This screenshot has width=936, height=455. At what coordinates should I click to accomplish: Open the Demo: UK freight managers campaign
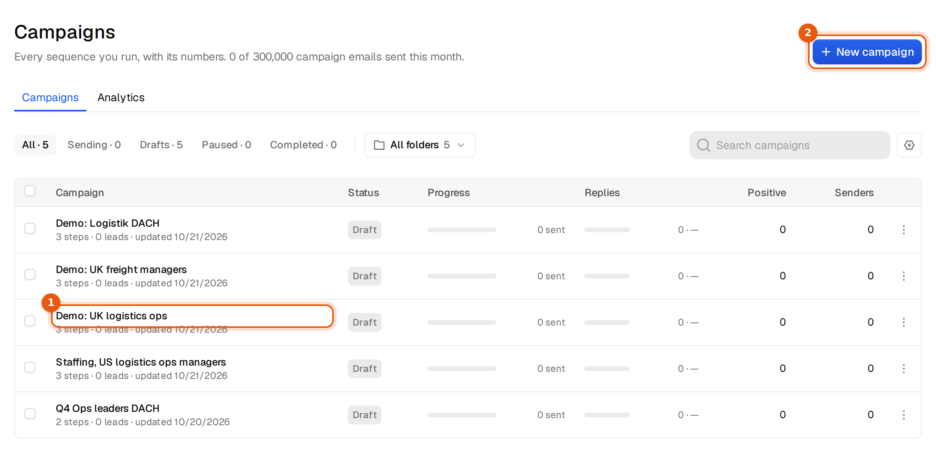(121, 269)
